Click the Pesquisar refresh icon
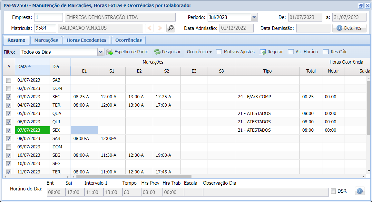Image resolution: width=372 pixels, height=202 pixels. pos(157,52)
